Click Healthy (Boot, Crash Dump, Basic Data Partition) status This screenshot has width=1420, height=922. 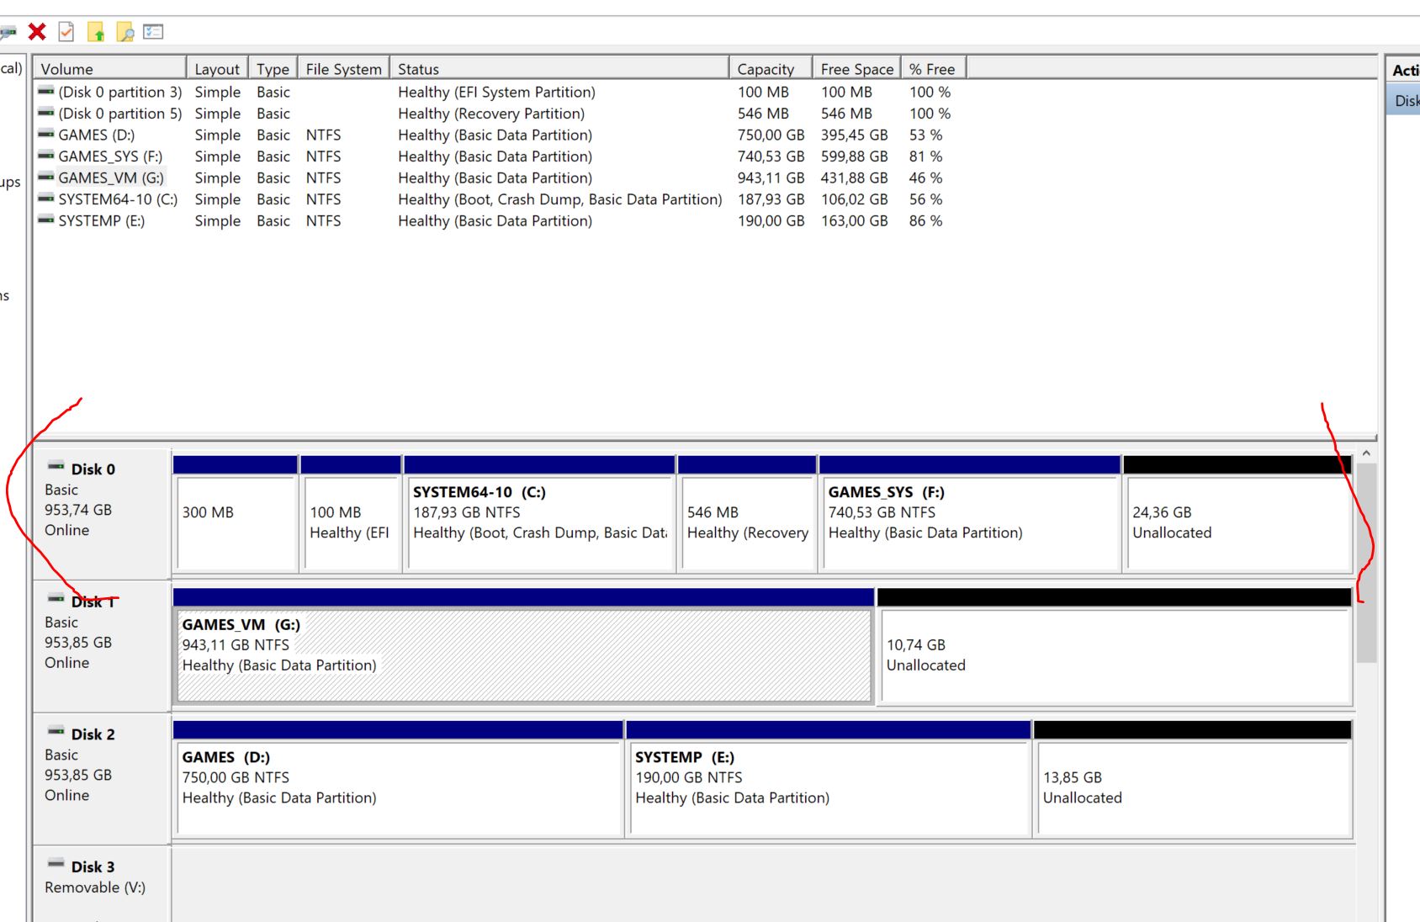[x=559, y=199]
